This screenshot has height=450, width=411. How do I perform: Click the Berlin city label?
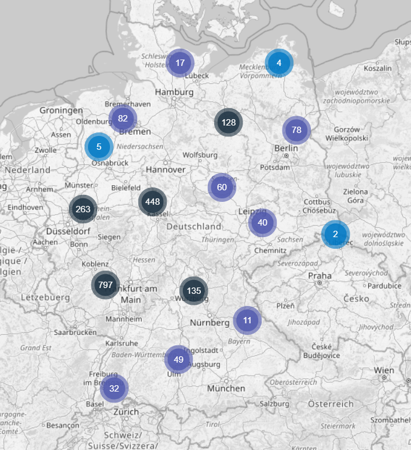pos(286,149)
